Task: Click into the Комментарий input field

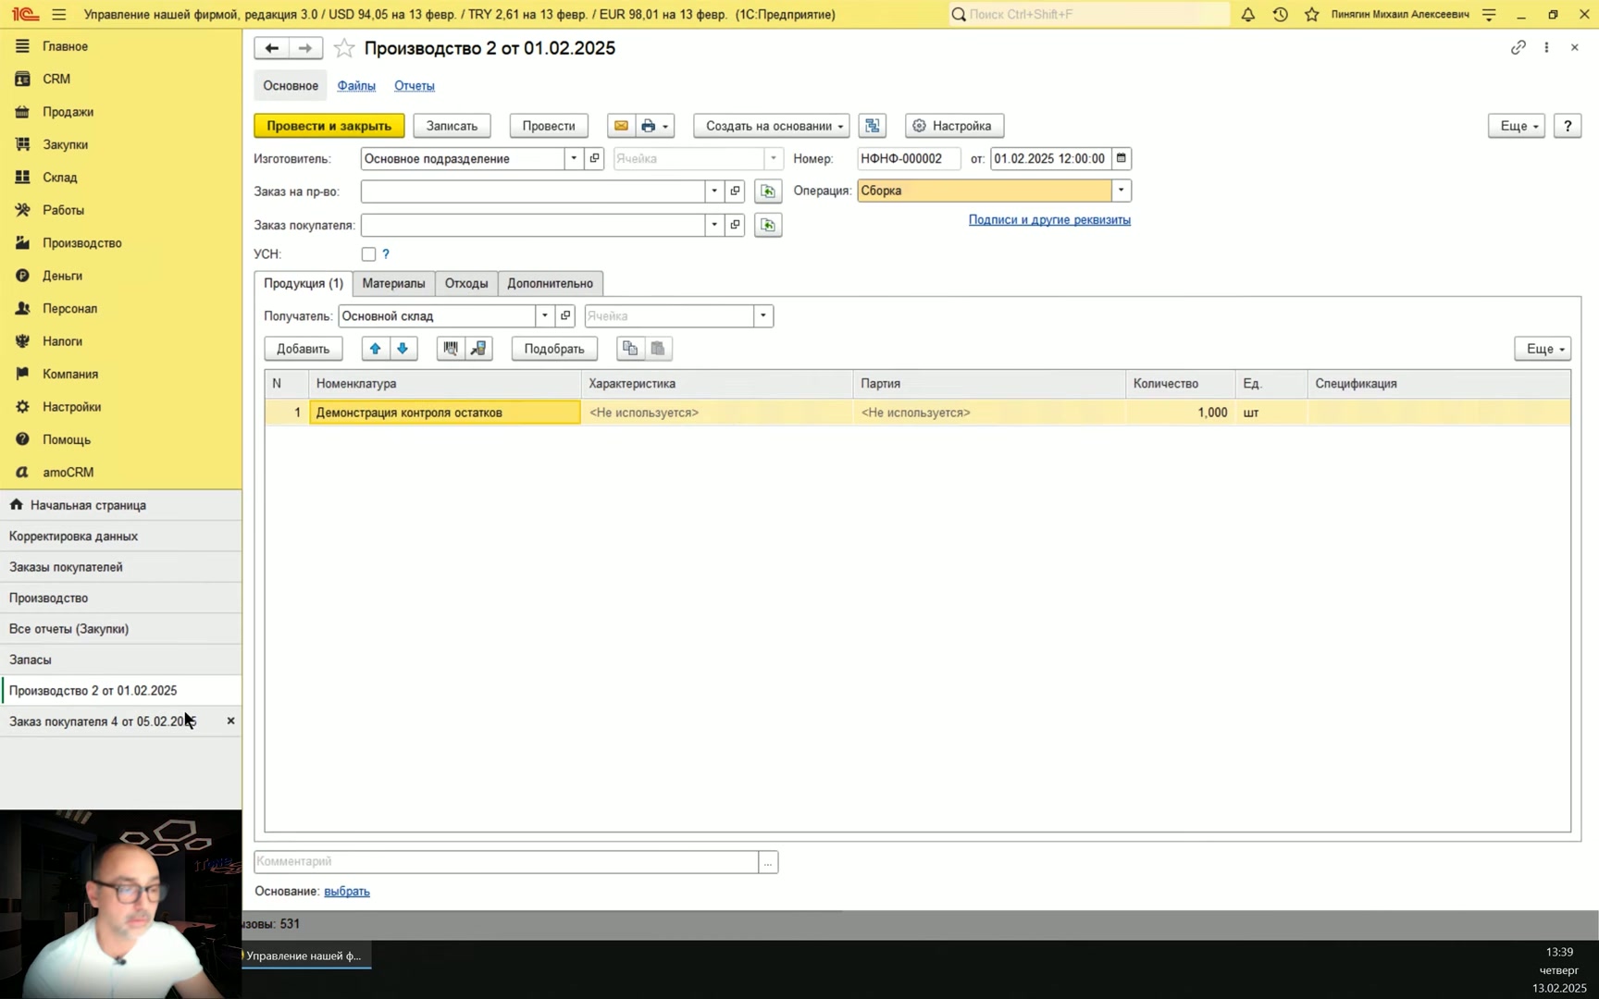Action: coord(506,861)
